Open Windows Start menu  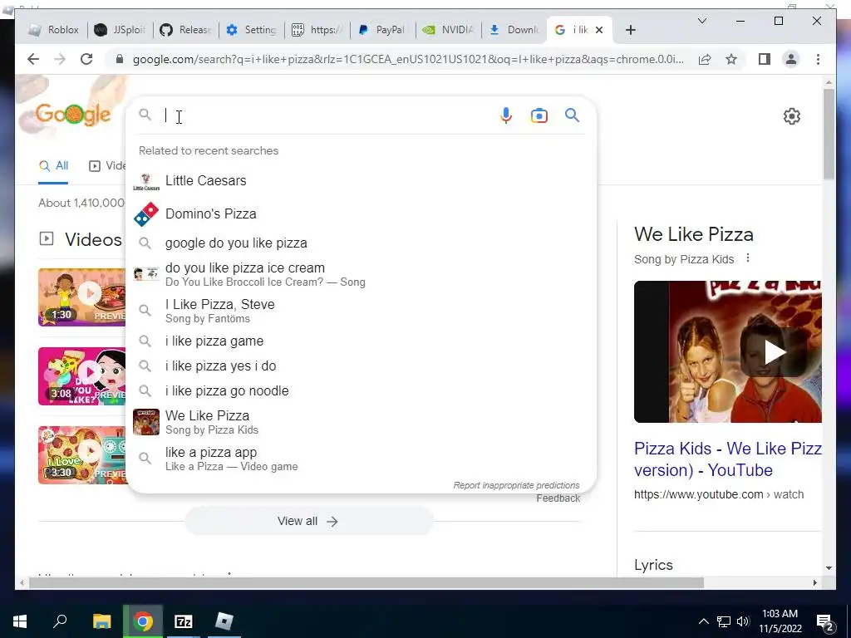20,621
